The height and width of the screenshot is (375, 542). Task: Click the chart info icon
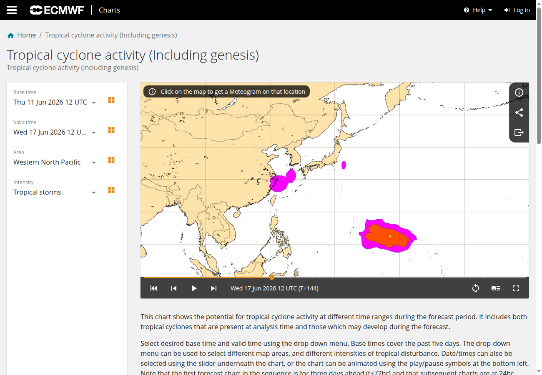[519, 92]
